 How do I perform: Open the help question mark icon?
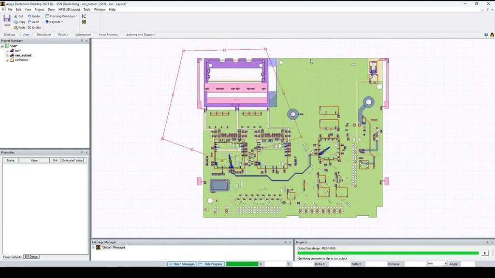pyautogui.click(x=486, y=35)
